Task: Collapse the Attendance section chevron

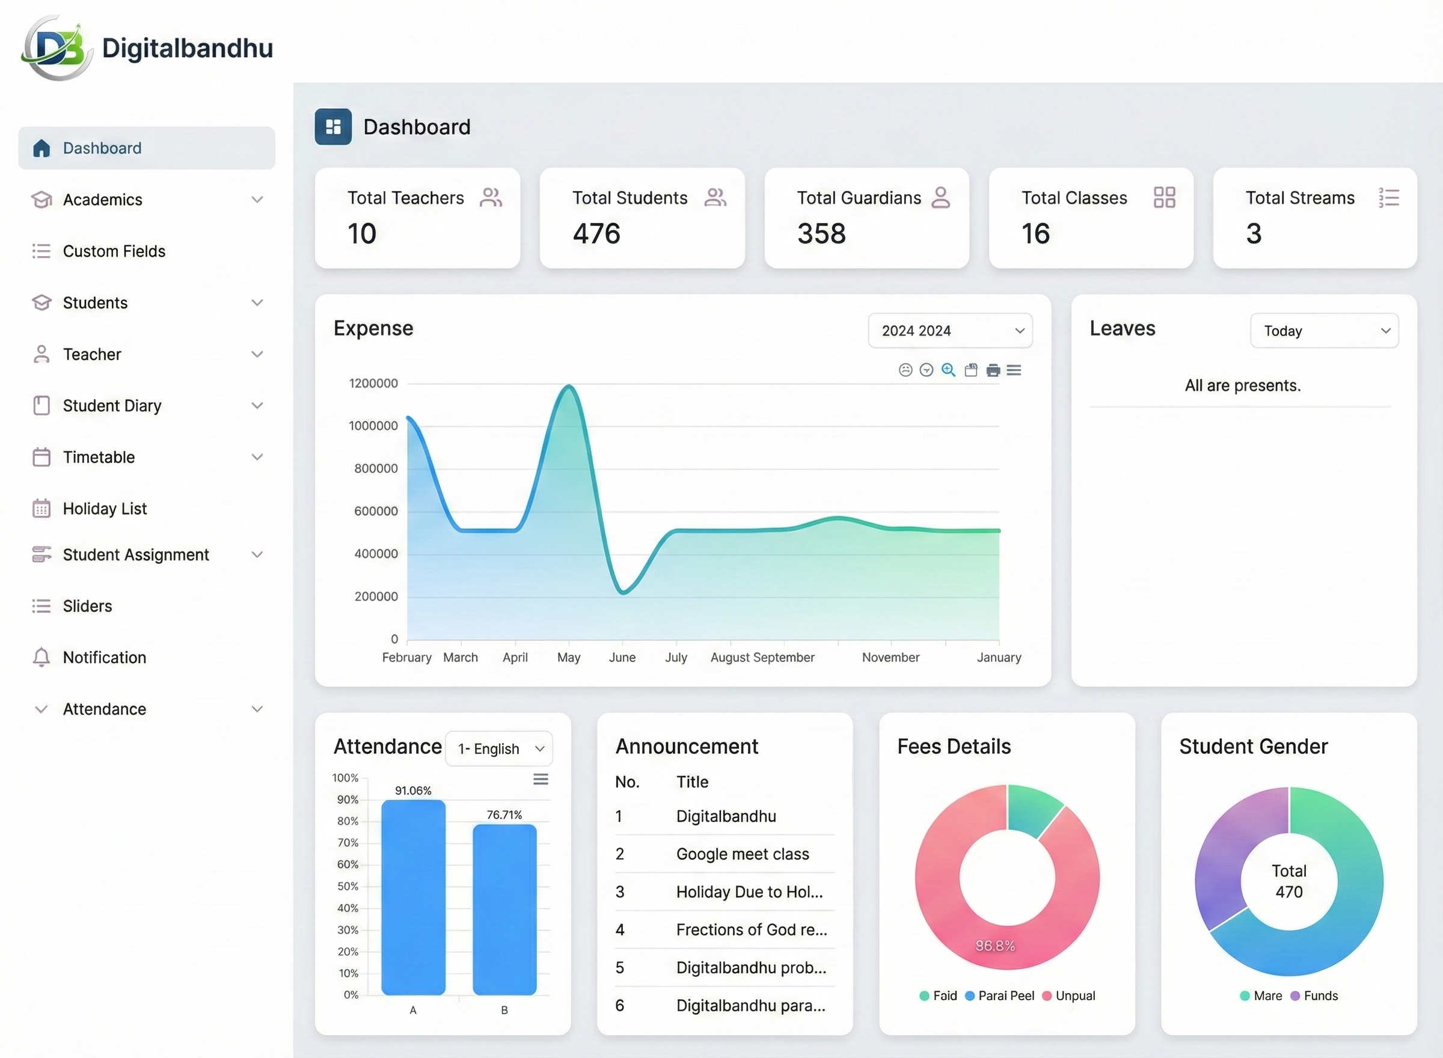Action: click(x=257, y=709)
